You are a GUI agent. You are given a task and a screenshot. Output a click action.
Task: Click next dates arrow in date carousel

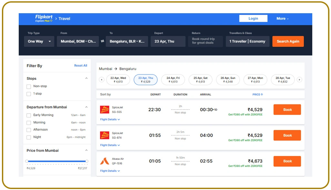[x=299, y=80]
